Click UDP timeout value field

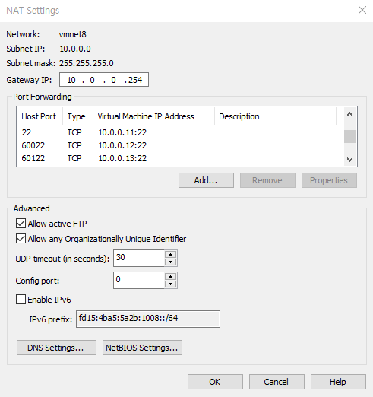click(139, 258)
